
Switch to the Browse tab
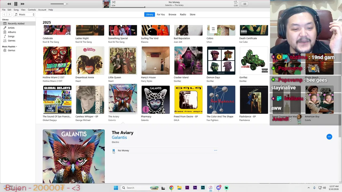(x=172, y=14)
